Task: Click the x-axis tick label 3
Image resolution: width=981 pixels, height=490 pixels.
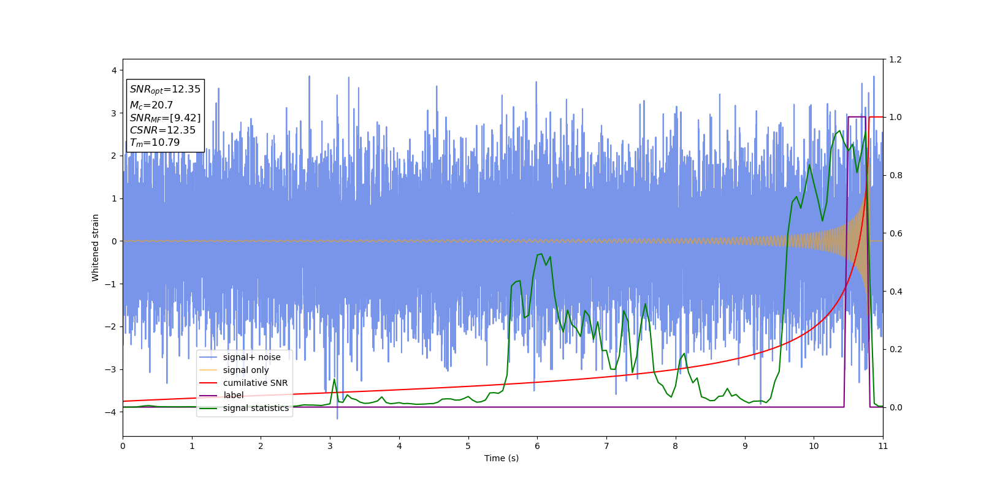Action: pos(330,446)
